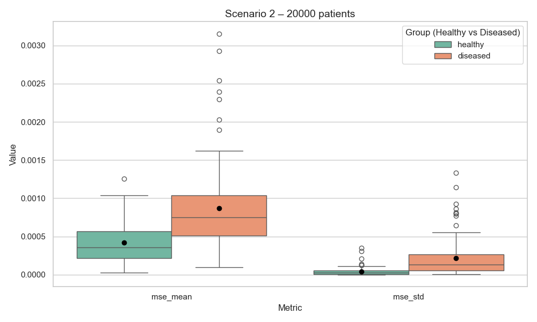Click the orange diseased box for mse_mean
This screenshot has width=537, height=322.
point(219,225)
